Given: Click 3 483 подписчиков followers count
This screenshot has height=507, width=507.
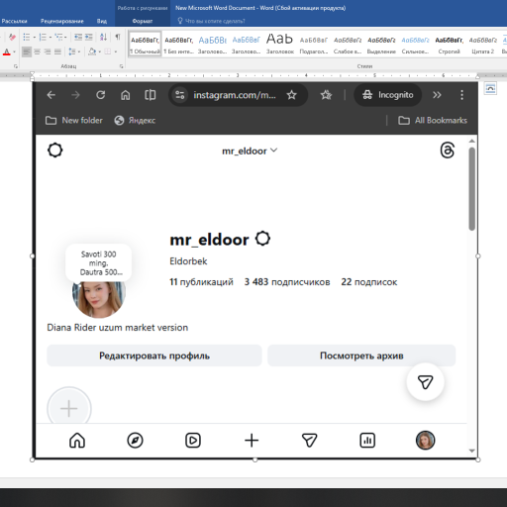Looking at the screenshot, I should (287, 282).
